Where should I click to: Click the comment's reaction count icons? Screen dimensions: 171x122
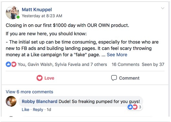pyautogui.click(x=134, y=107)
